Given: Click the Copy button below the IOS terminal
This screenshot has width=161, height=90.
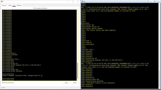Looking at the screenshot, I should pos(66,83).
